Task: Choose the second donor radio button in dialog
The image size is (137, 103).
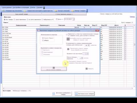Action: coord(43,40)
